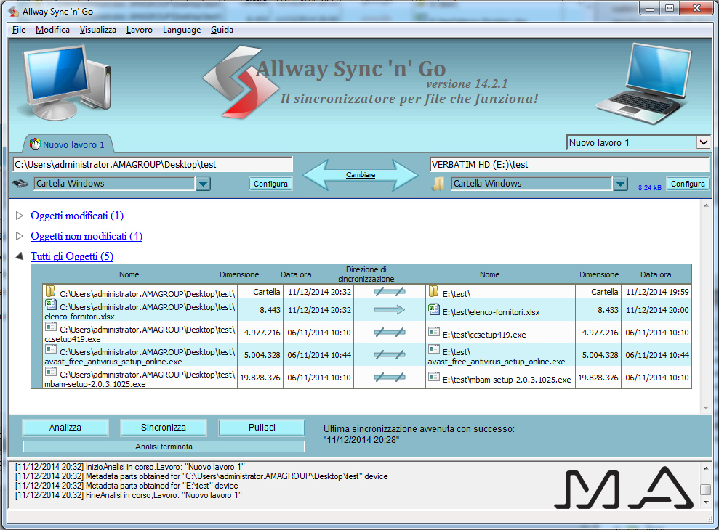Click the versione 14.2.1 label
719x530 pixels.
click(x=467, y=83)
